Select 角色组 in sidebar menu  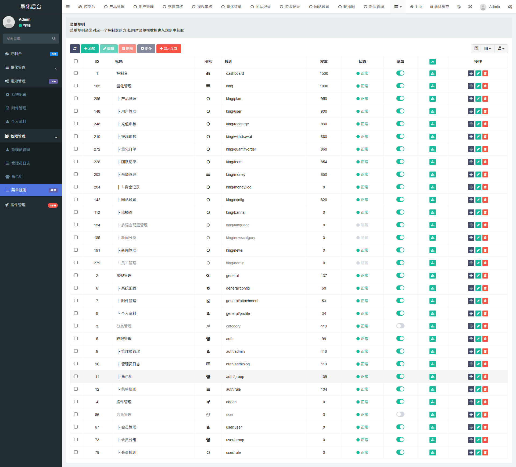pos(17,177)
